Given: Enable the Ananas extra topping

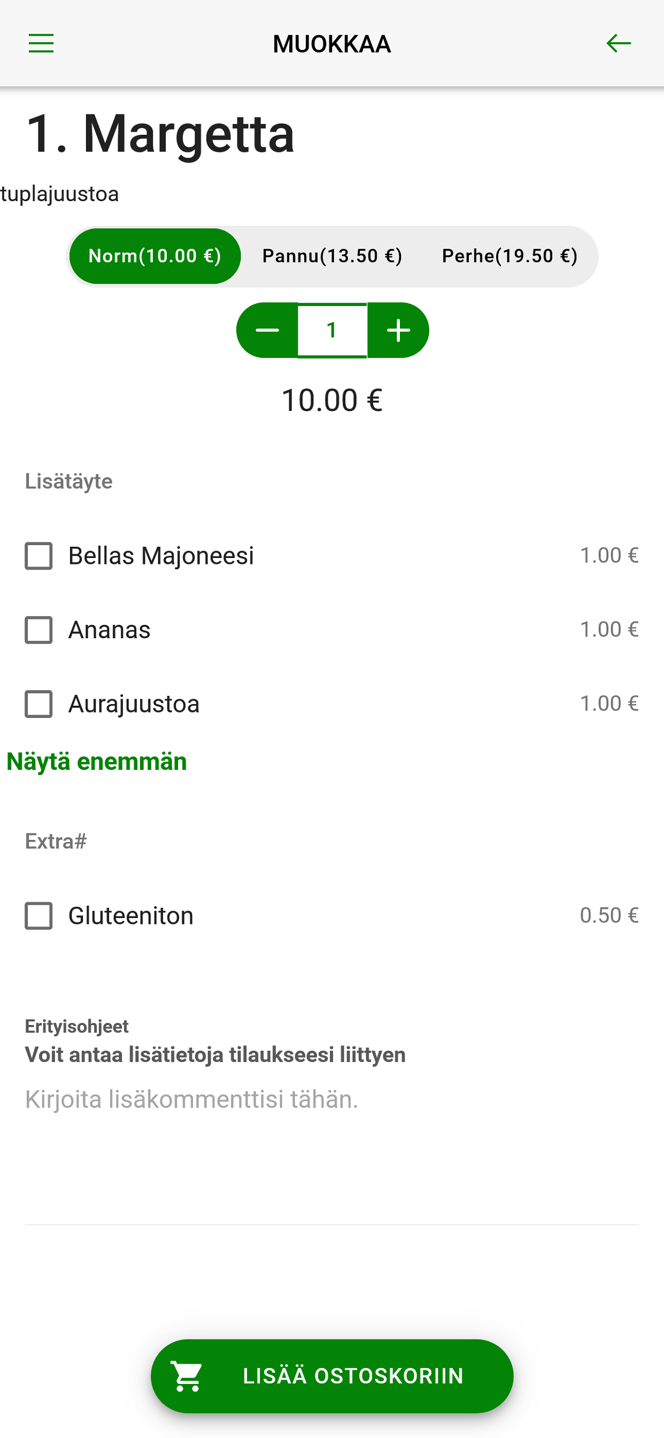Looking at the screenshot, I should pos(38,630).
